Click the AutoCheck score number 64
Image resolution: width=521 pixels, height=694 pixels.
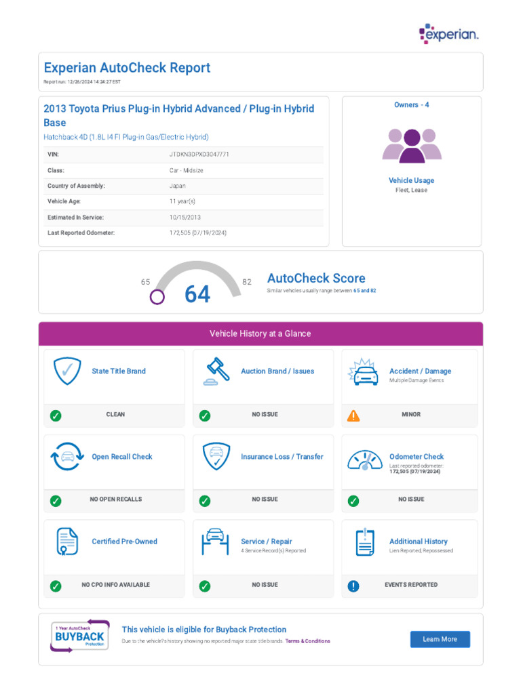197,294
